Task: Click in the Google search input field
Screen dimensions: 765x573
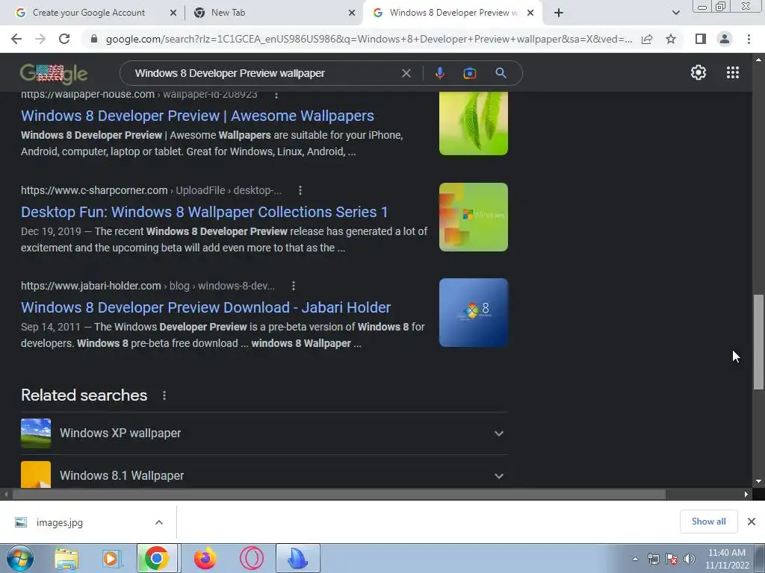Action: 264,73
